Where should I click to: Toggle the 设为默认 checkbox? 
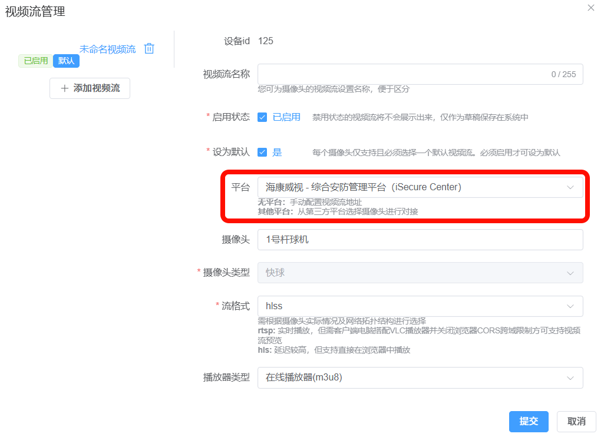click(x=262, y=153)
